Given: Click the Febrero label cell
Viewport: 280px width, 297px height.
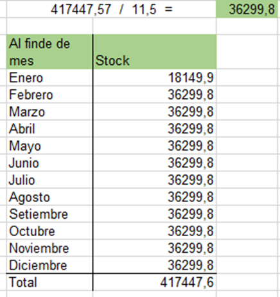Looking at the screenshot, I should [x=49, y=94].
